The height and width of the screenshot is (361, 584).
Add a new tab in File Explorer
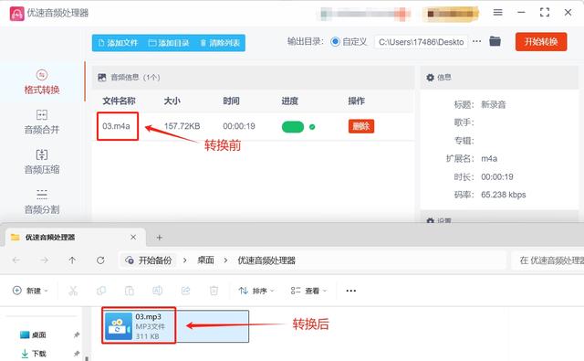pyautogui.click(x=160, y=238)
